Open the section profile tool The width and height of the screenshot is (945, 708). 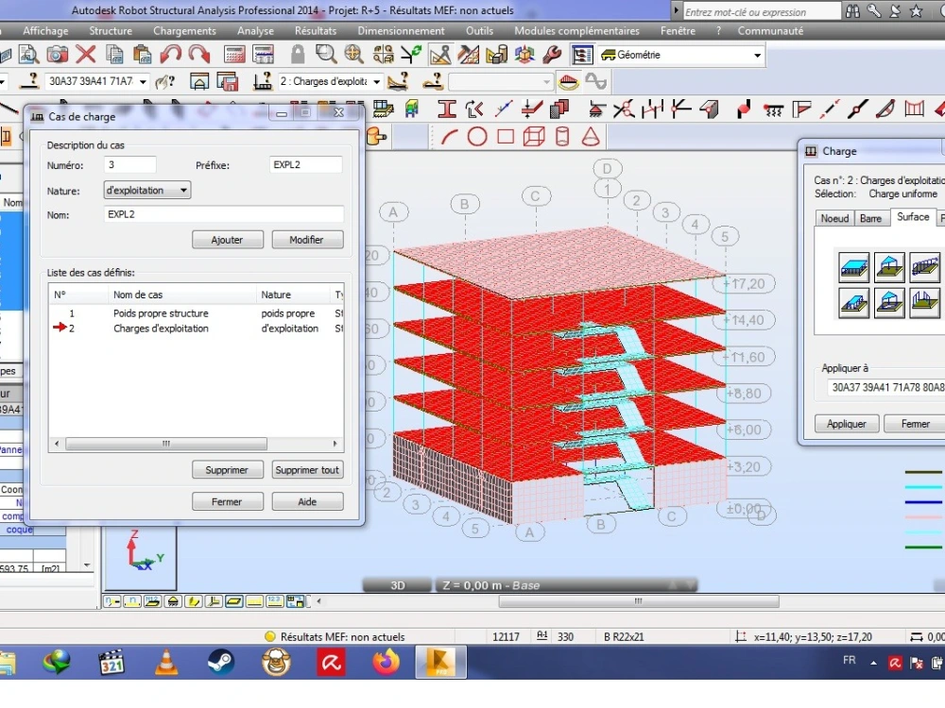point(446,109)
